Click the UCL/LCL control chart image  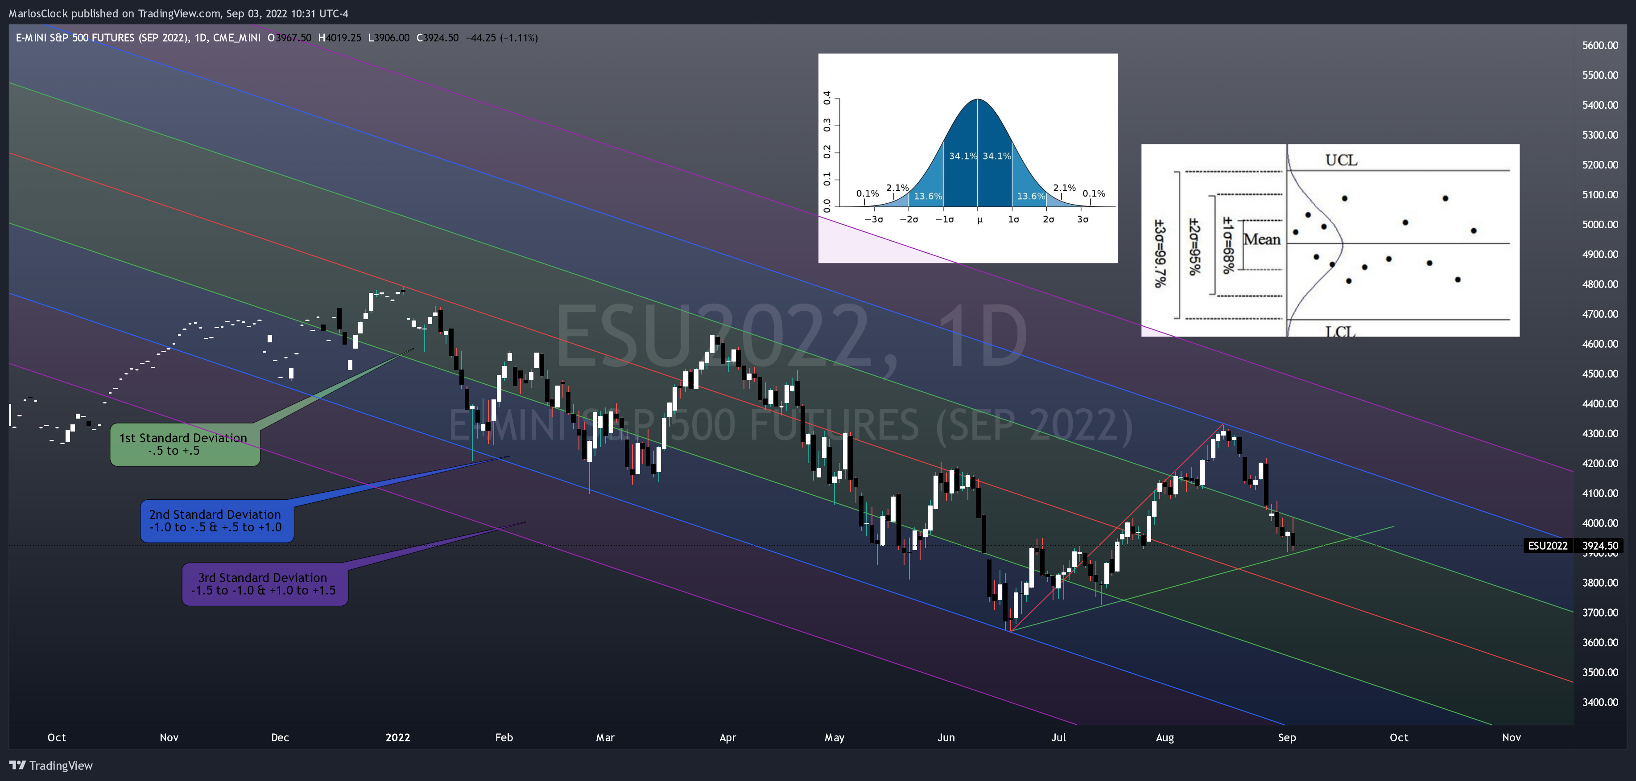[x=1330, y=240]
